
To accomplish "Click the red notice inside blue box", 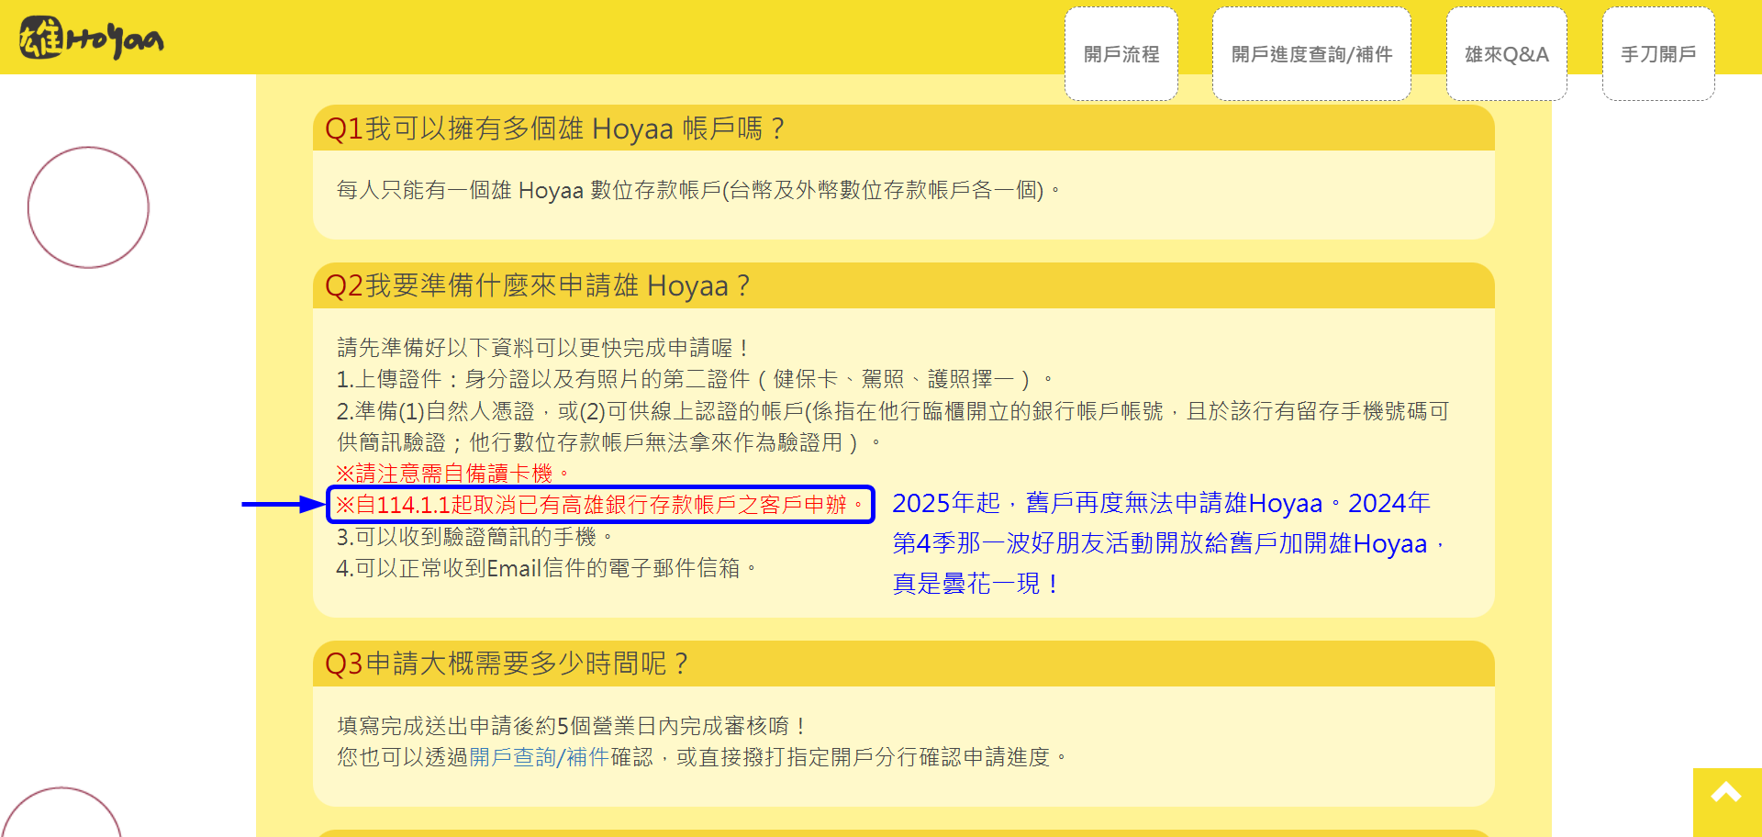I will [x=601, y=505].
